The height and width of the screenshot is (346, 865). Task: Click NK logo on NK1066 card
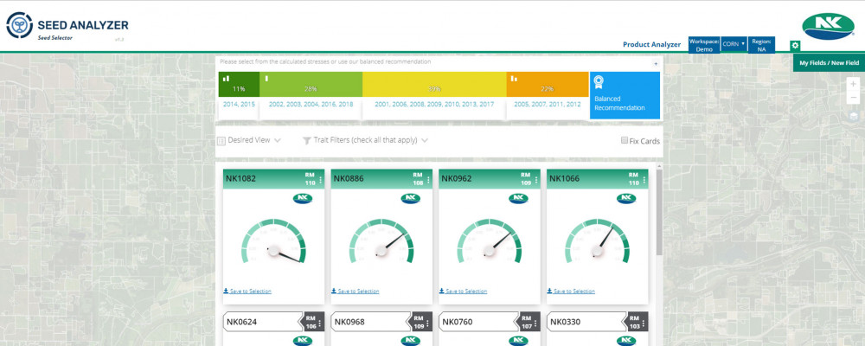pyautogui.click(x=626, y=199)
